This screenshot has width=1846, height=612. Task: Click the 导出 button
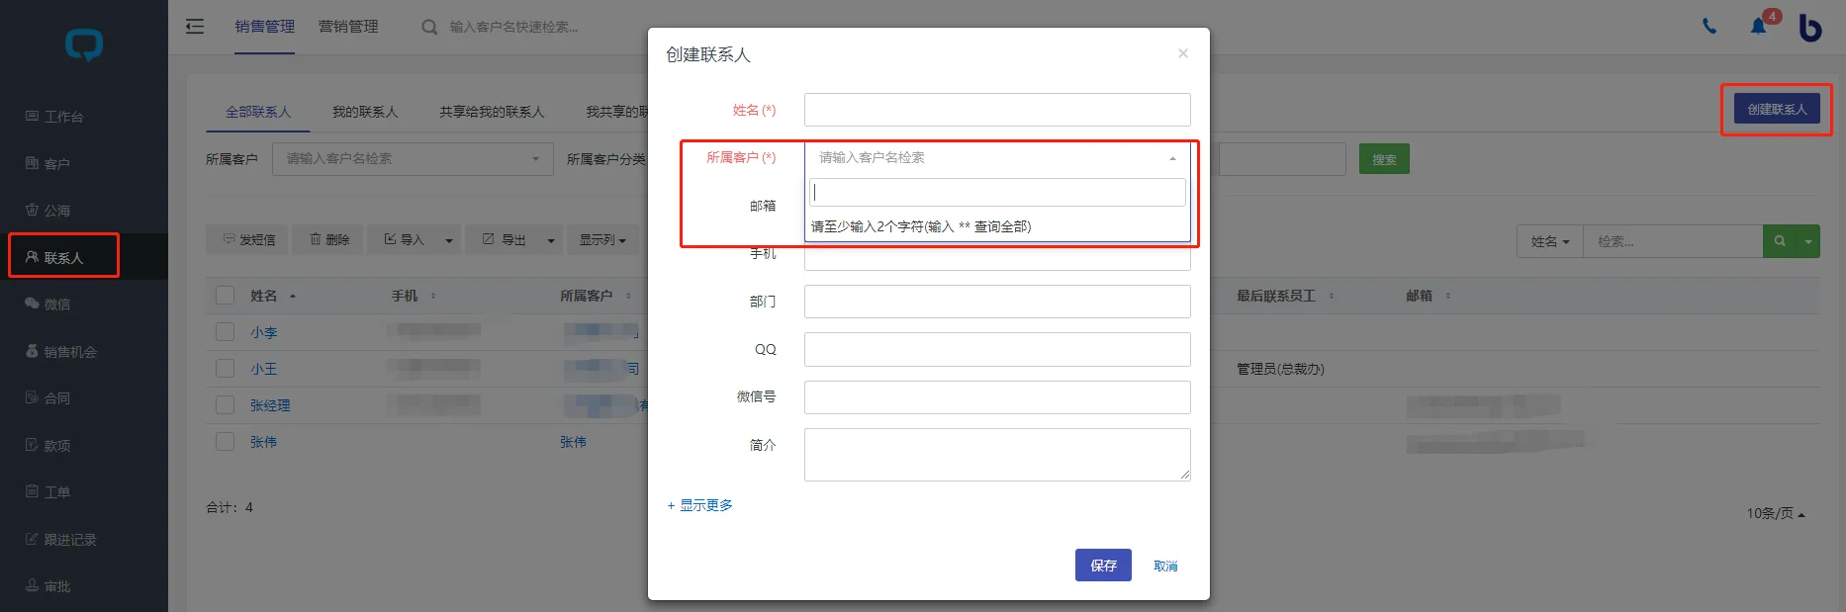click(x=504, y=239)
